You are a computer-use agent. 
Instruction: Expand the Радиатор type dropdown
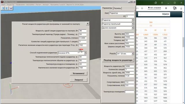[x=133, y=20]
